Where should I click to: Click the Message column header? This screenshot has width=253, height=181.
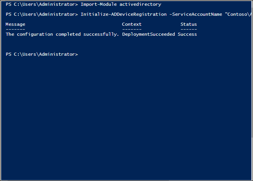(15, 24)
